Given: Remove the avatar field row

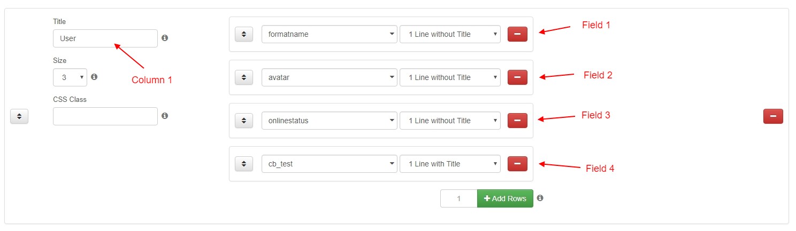Looking at the screenshot, I should 517,77.
